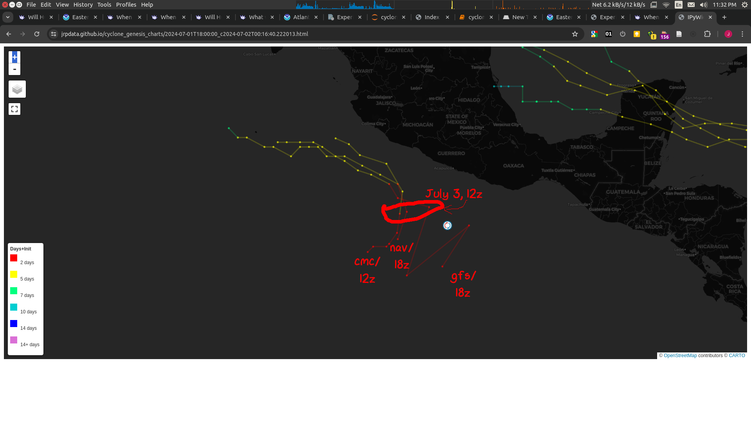Open the OpenStreetMap attribution link
The width and height of the screenshot is (751, 422).
[x=680, y=356]
